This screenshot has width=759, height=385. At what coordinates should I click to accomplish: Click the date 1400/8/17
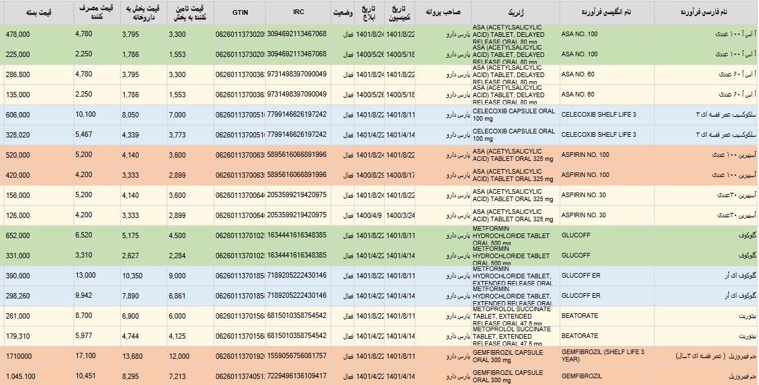coord(400,175)
